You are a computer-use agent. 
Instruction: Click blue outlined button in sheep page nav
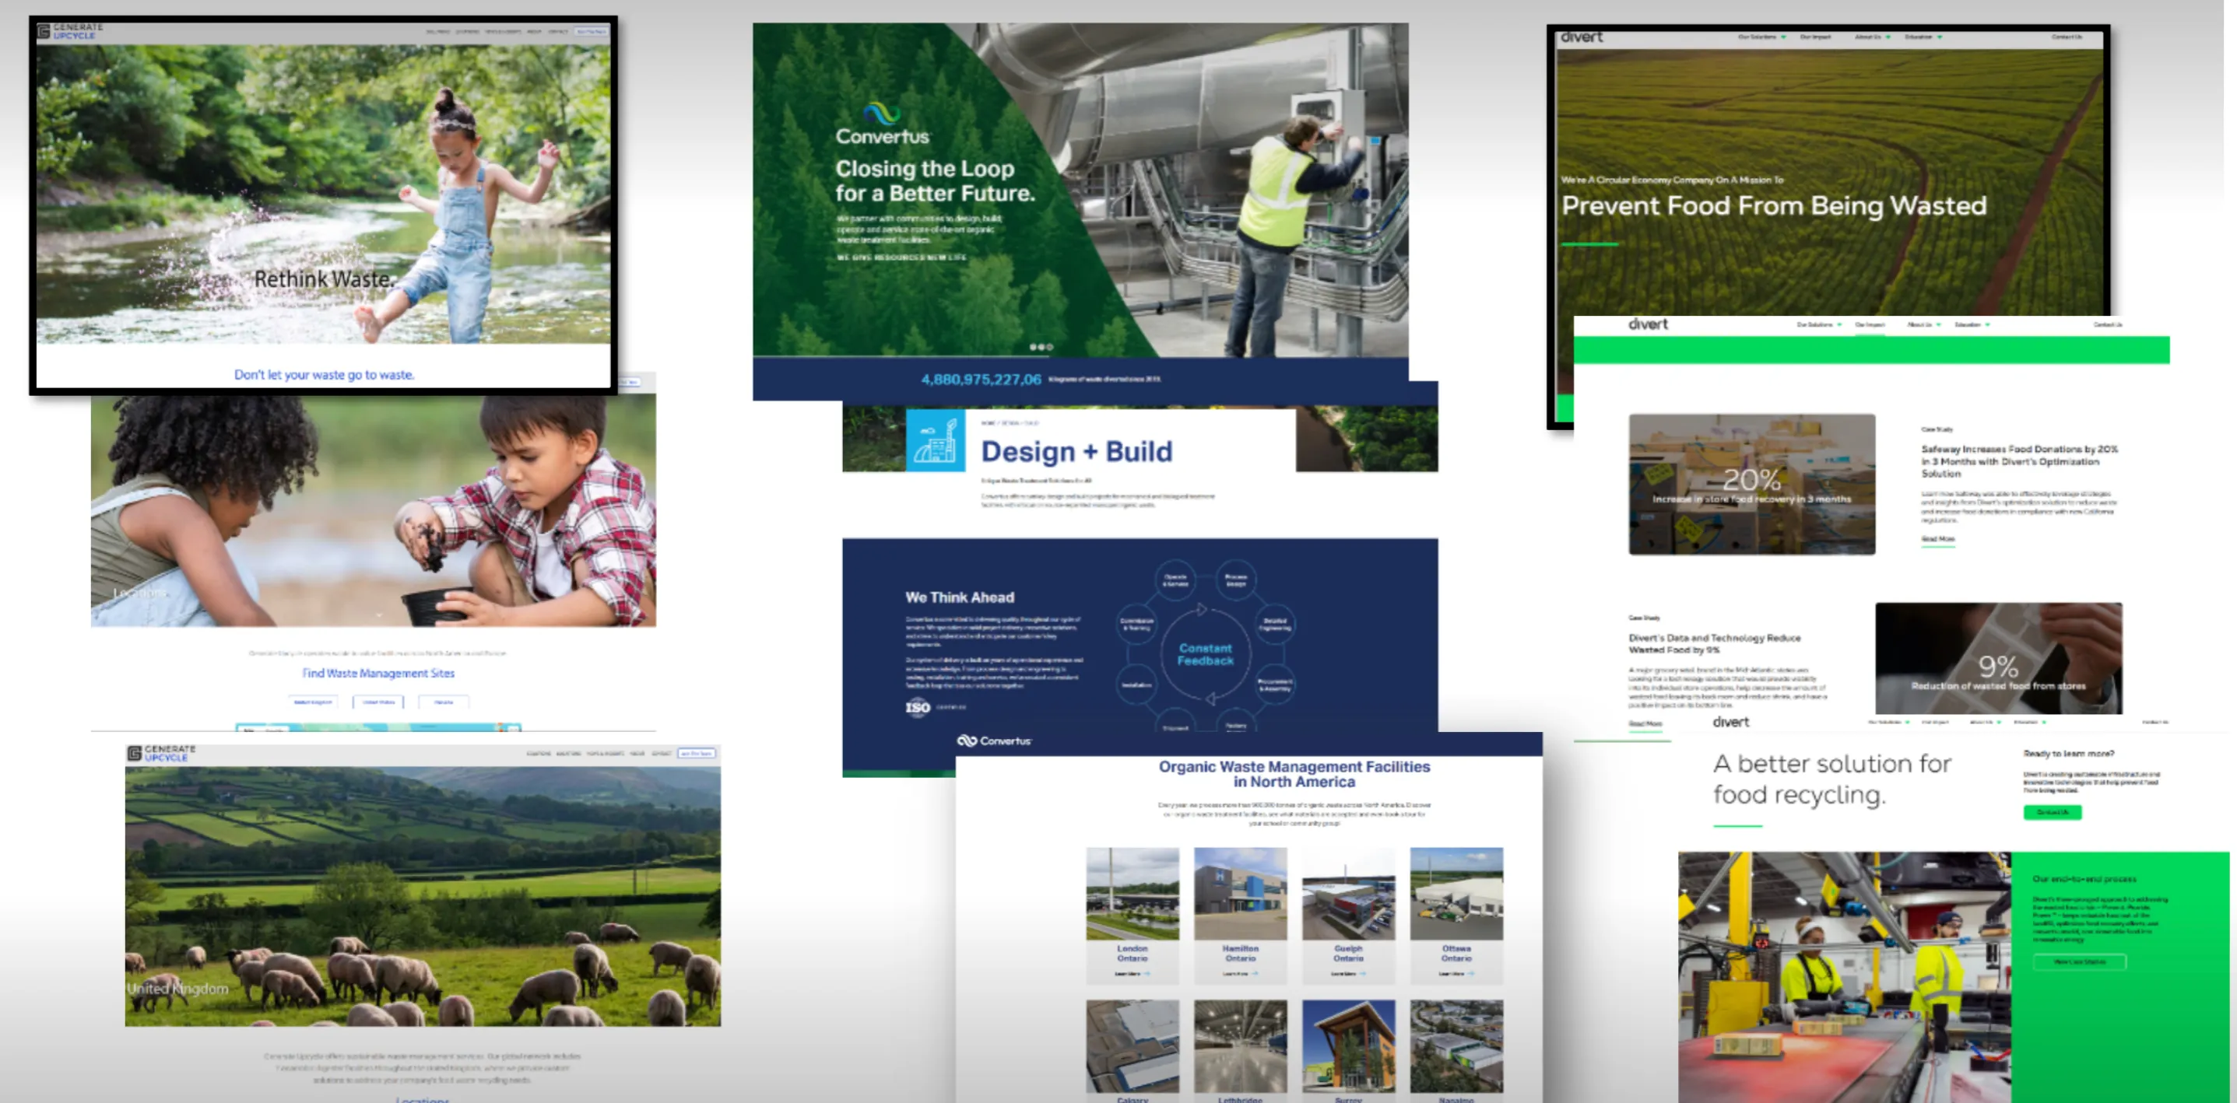coord(697,753)
